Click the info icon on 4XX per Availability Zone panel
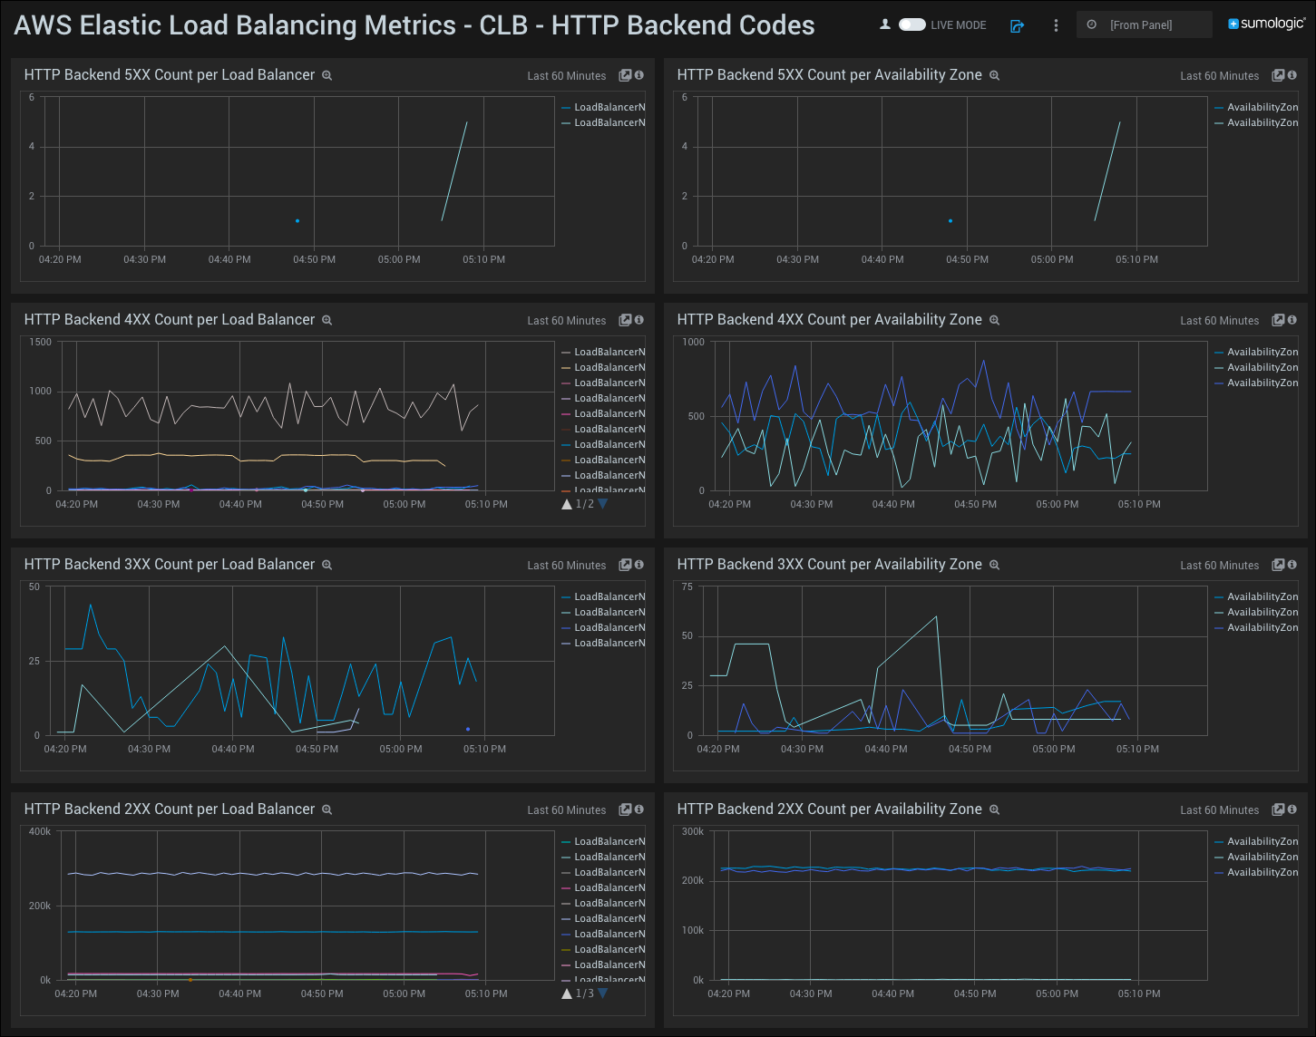 pos(1292,320)
